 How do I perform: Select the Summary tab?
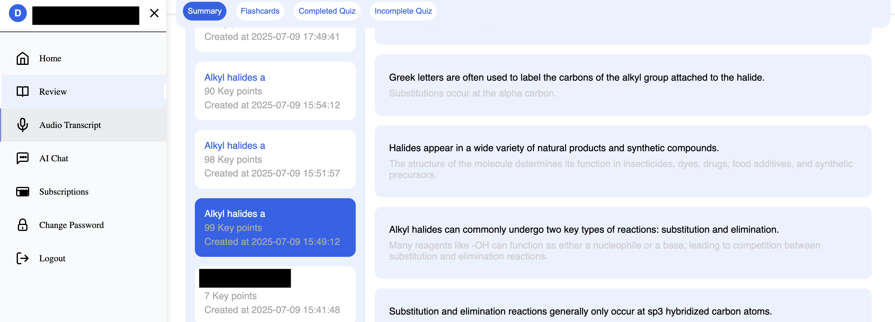tap(204, 11)
